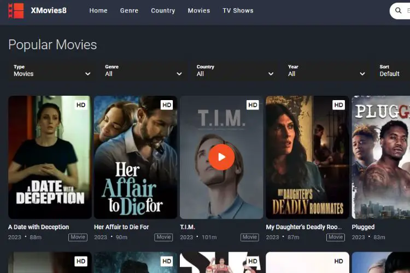
Task: Click the 83m runtime under Plugged
Action: click(379, 237)
